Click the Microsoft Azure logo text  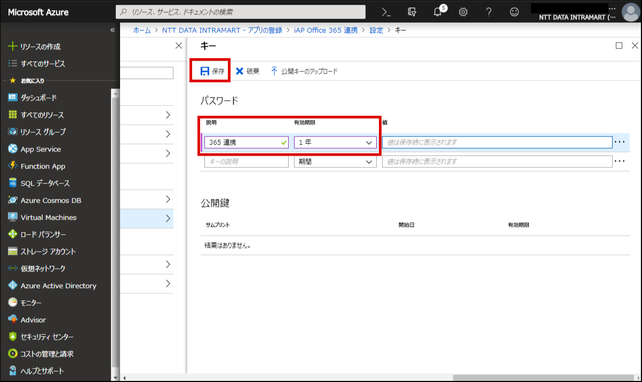tap(38, 12)
